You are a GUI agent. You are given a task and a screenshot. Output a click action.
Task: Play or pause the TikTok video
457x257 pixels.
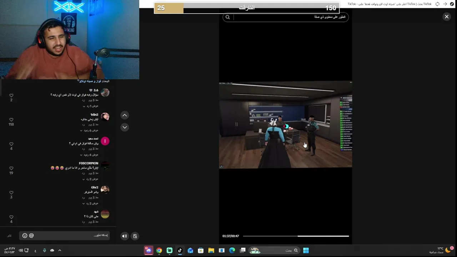[x=285, y=125]
